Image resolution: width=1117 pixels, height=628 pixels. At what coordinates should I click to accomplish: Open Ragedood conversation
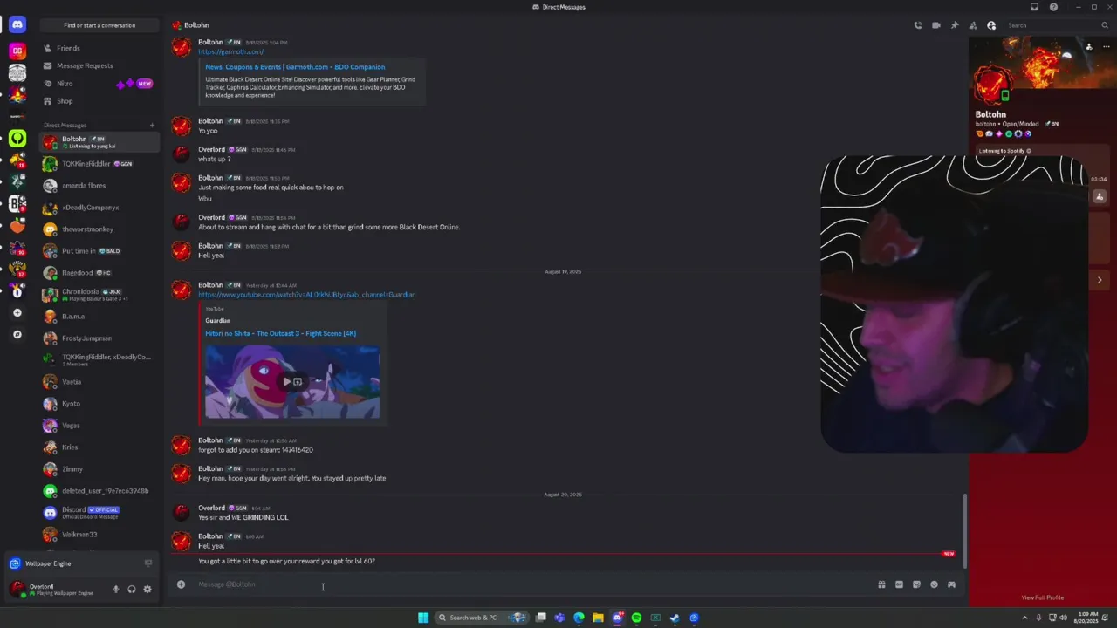[99, 273]
